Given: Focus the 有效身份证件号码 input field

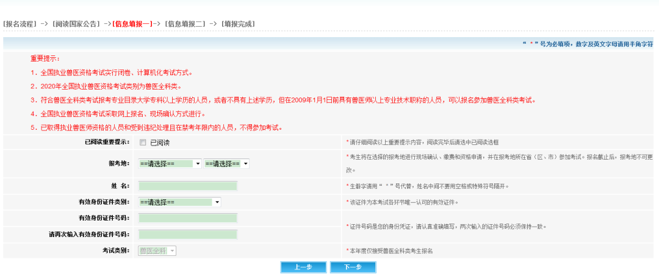Looking at the screenshot, I should [x=188, y=218].
